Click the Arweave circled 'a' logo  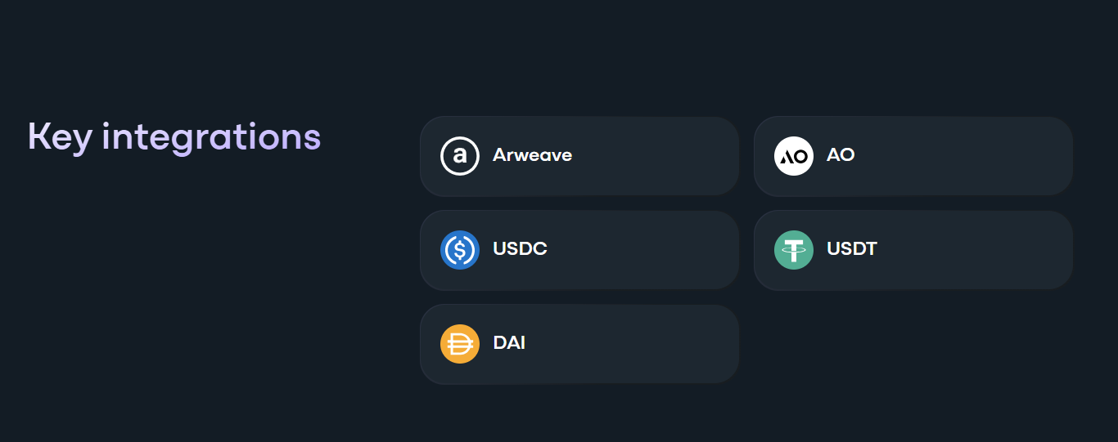(x=460, y=156)
